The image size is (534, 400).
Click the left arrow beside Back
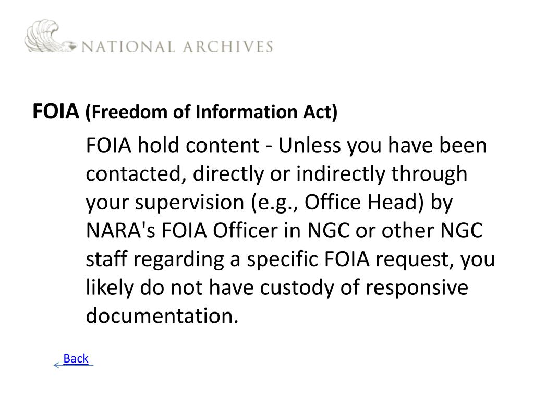(58, 365)
